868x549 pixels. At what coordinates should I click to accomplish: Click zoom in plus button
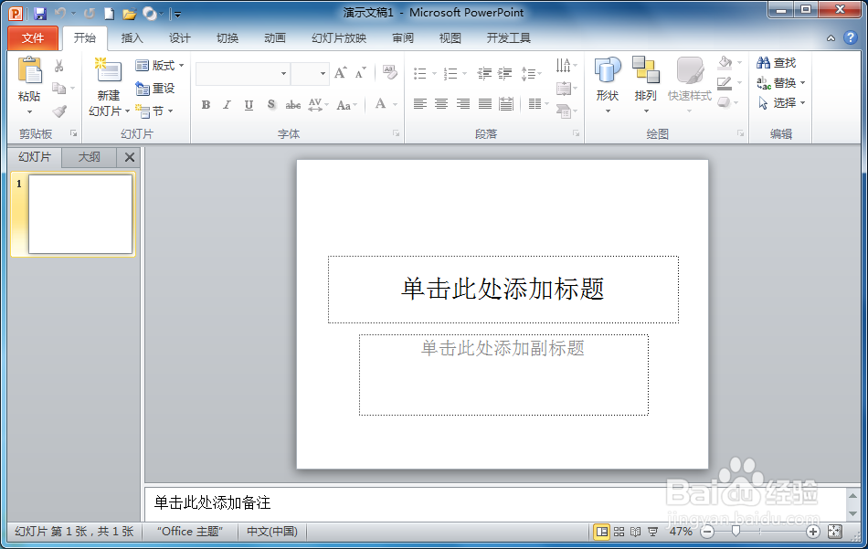812,532
